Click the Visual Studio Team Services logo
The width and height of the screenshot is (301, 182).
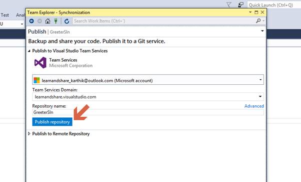pos(40,63)
